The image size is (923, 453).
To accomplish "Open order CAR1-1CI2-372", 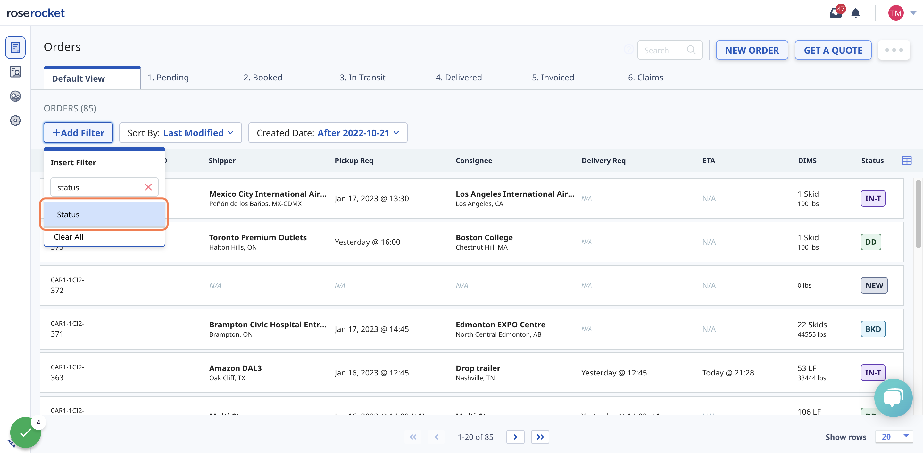I will [67, 285].
